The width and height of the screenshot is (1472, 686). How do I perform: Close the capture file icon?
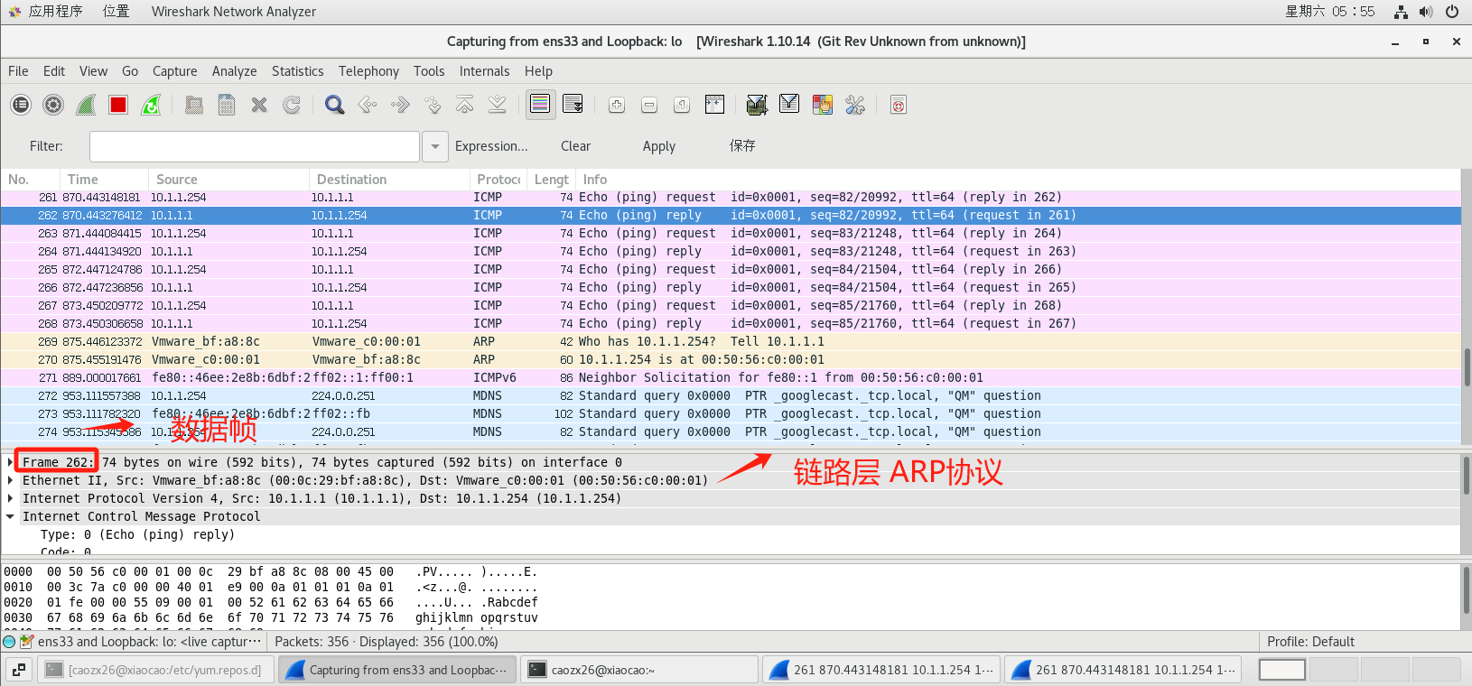259,105
